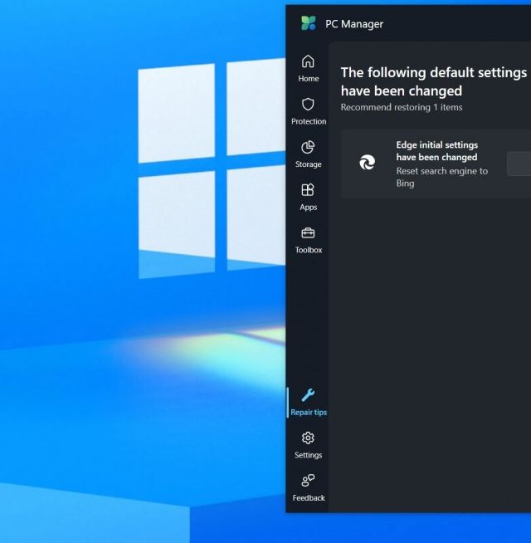Click the 'The following default settings have been changed' heading
Screen dimensions: 531x543
(433, 81)
